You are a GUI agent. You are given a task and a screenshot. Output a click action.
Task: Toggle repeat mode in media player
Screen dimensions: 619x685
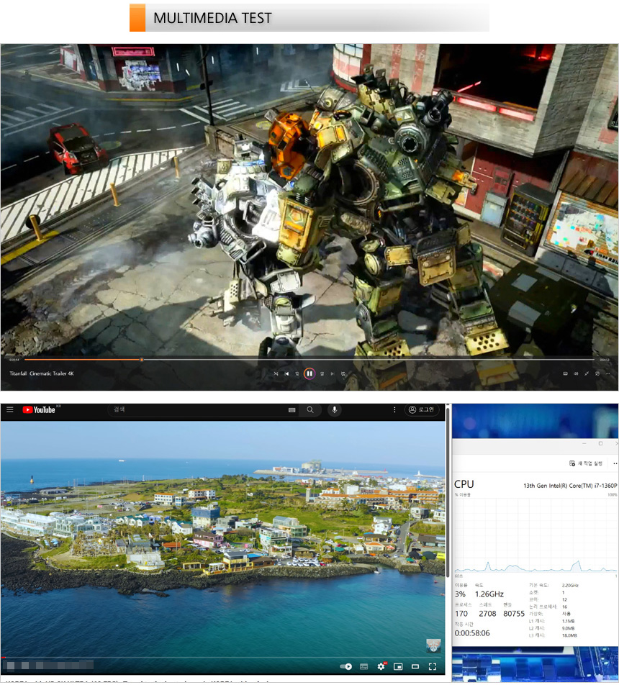pyautogui.click(x=343, y=373)
